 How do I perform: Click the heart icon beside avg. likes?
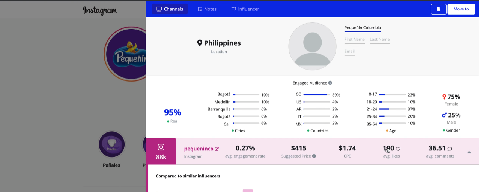click(x=398, y=149)
